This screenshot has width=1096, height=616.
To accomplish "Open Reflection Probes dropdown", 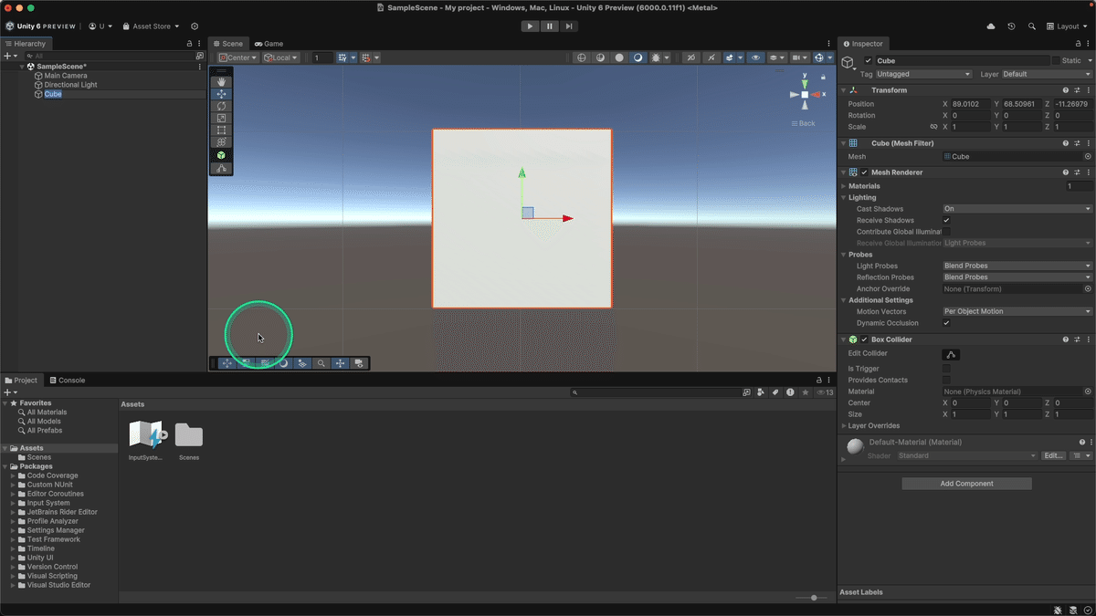I will [x=1017, y=277].
